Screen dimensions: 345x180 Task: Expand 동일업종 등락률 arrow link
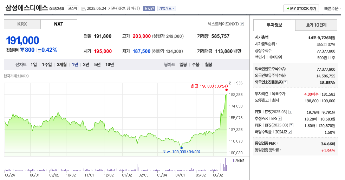click(281, 150)
